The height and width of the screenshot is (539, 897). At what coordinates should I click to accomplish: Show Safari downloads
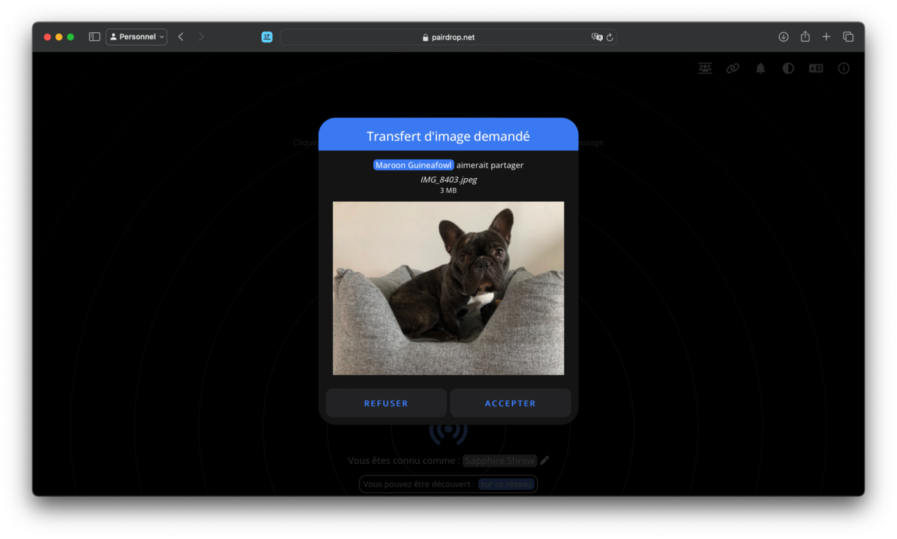pyautogui.click(x=784, y=37)
